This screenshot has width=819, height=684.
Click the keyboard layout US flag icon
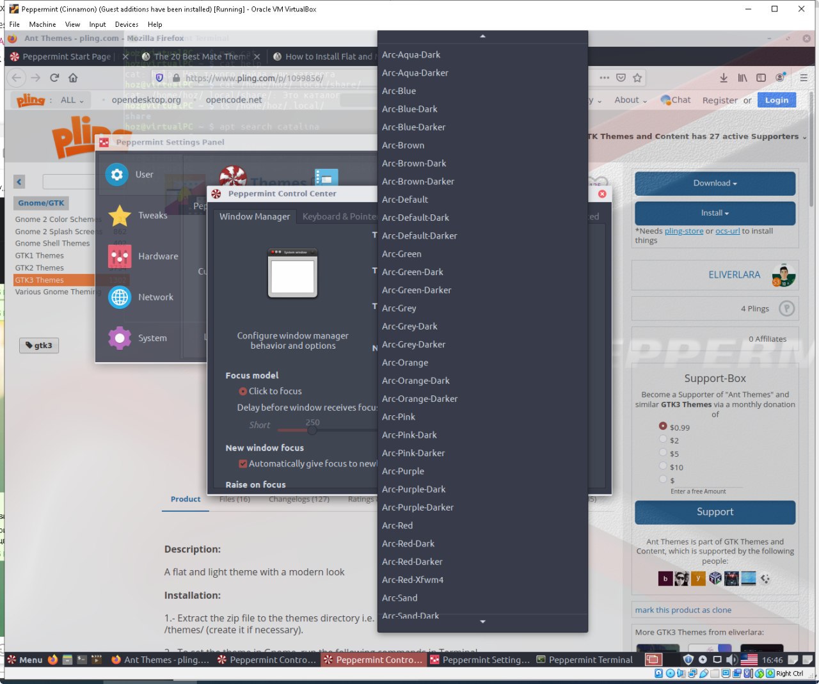pyautogui.click(x=749, y=660)
